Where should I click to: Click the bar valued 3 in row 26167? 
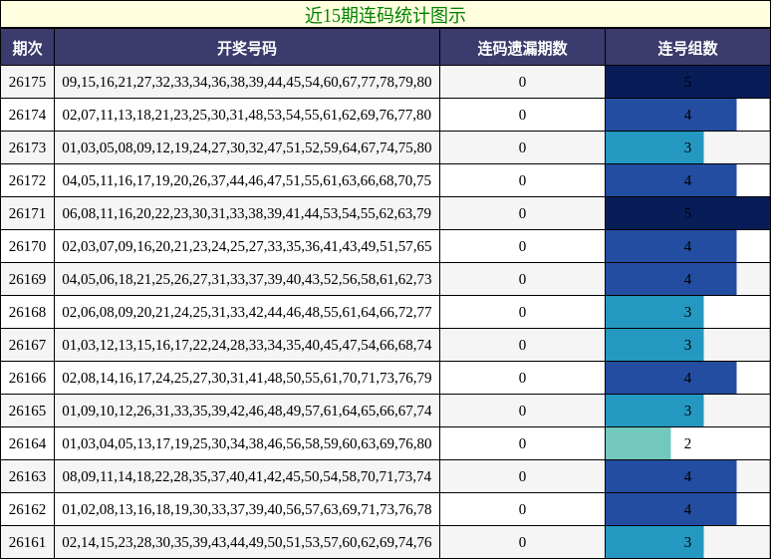[x=654, y=345]
